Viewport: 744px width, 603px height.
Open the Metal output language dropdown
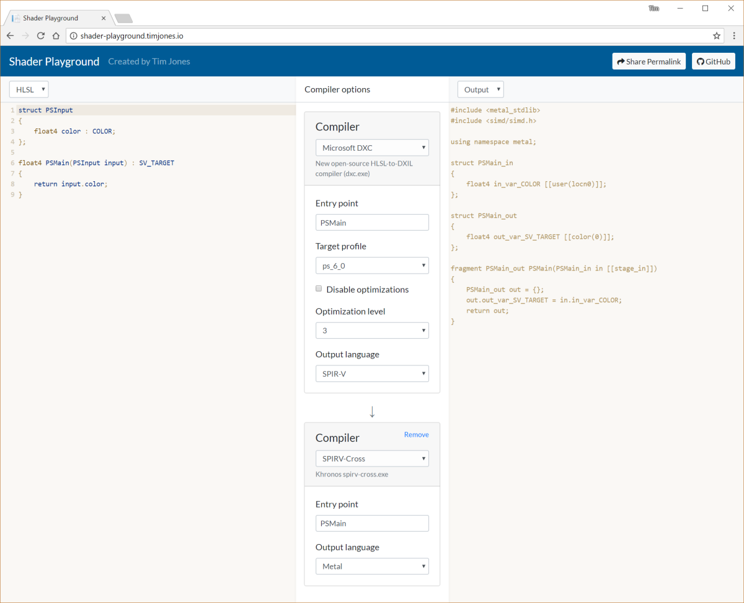[372, 566]
